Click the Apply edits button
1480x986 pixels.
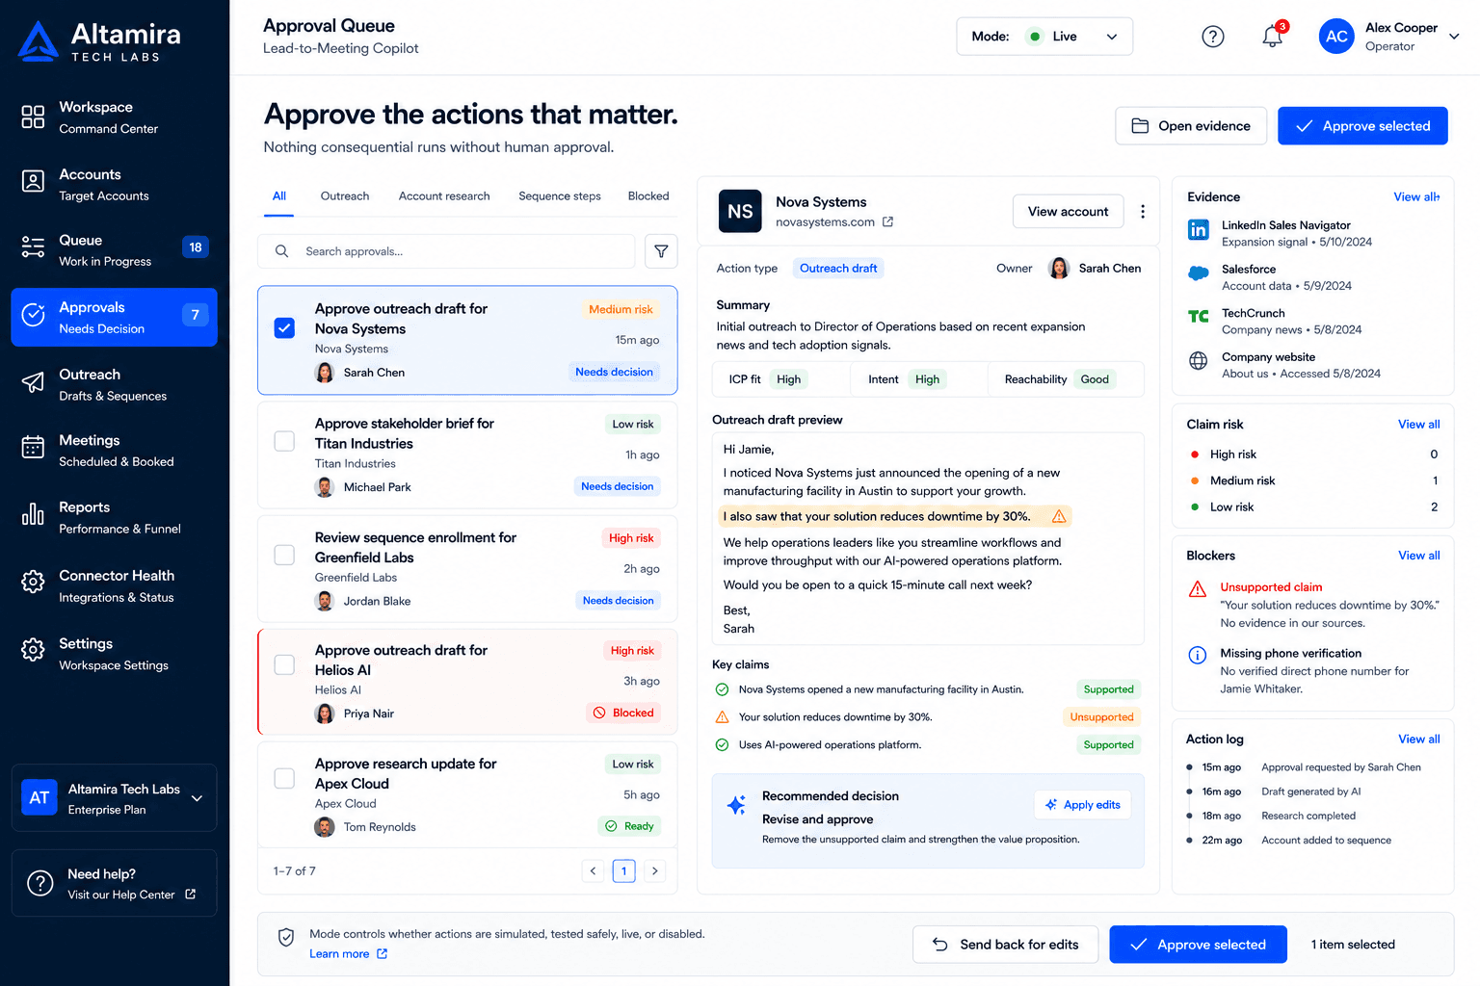(x=1083, y=805)
